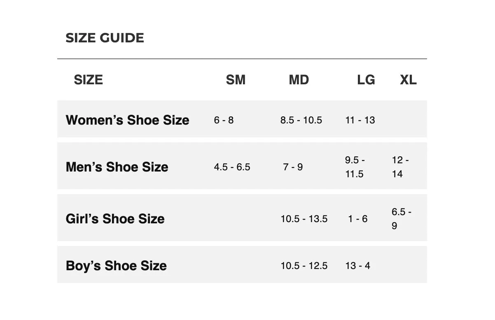
Task: Click the SM column header
Action: coord(236,79)
